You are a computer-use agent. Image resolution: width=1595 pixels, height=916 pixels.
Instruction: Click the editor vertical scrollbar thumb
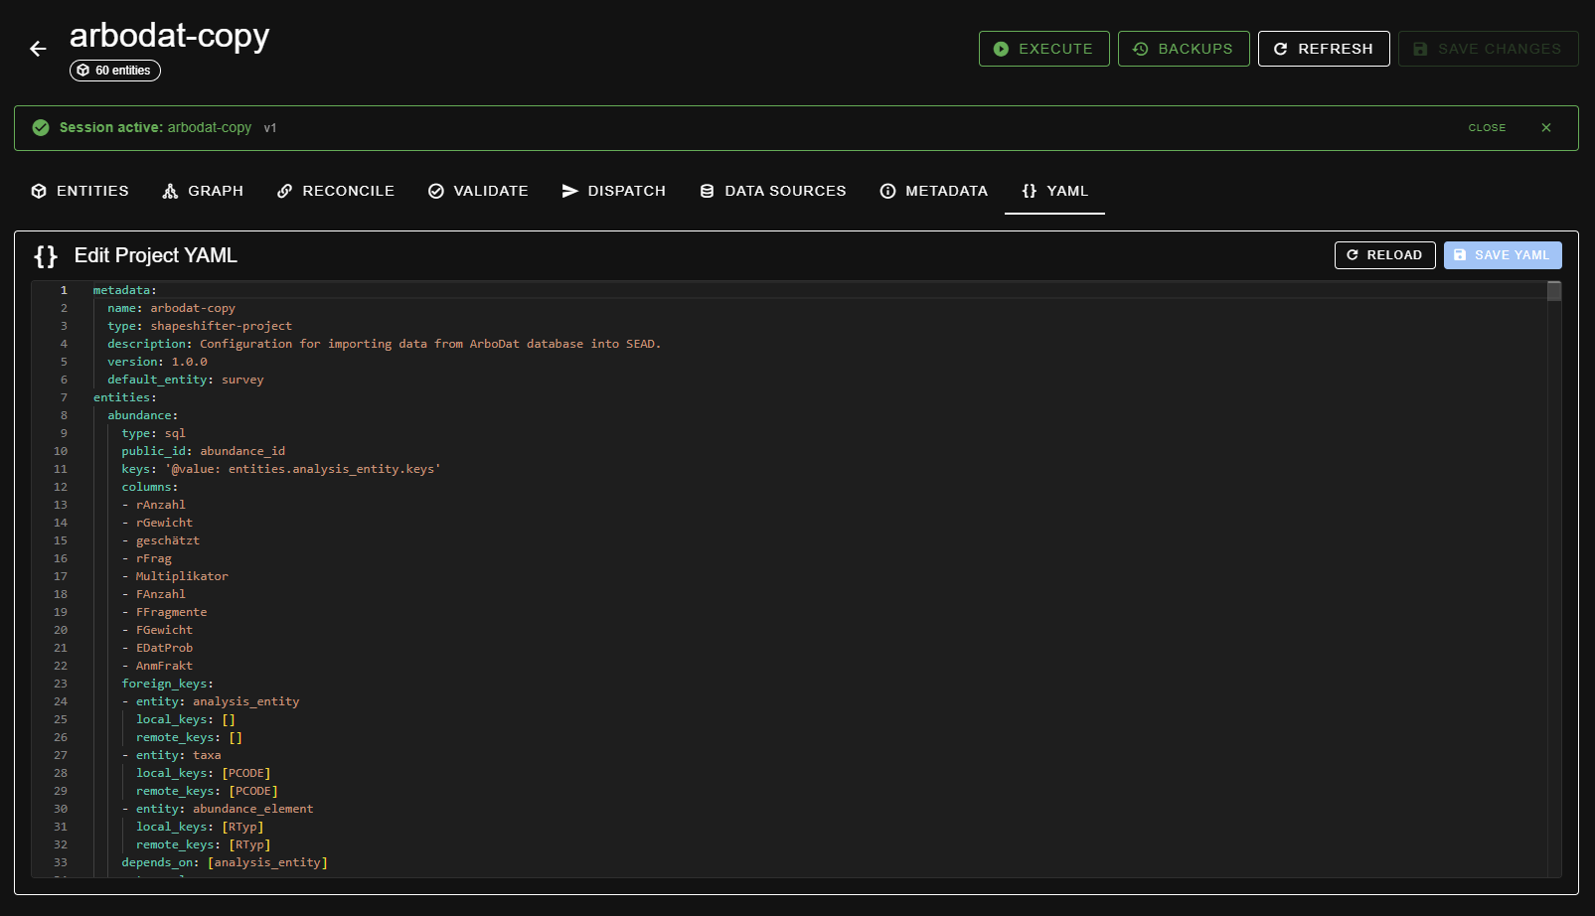tap(1553, 291)
